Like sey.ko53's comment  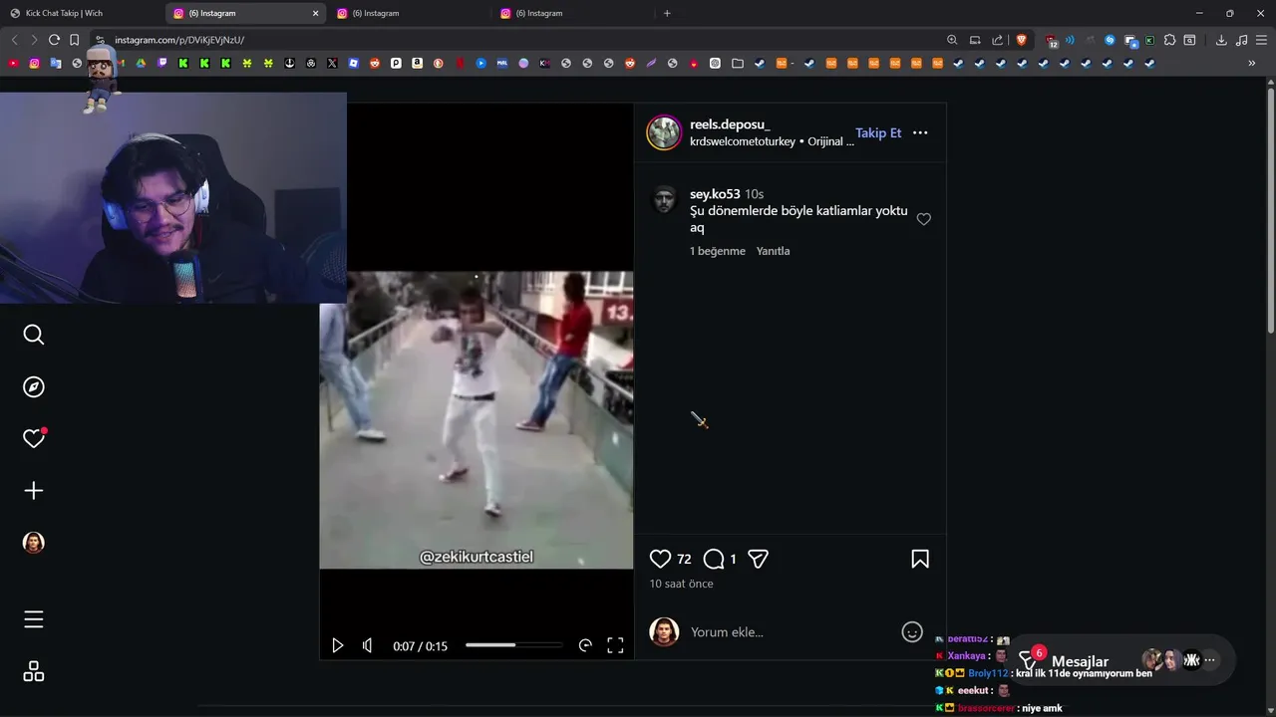(924, 219)
